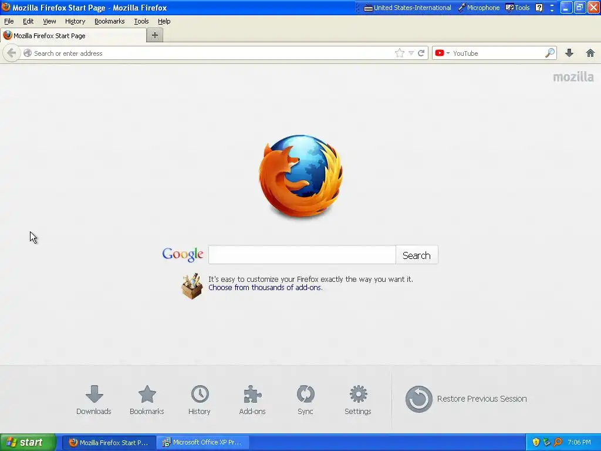Click the Restore Previous Session circular icon
This screenshot has height=451, width=601.
tap(418, 399)
